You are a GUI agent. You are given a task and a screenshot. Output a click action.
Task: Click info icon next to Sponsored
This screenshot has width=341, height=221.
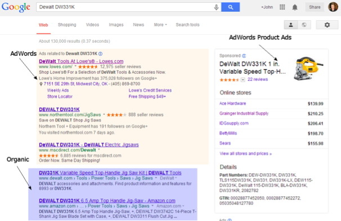[244, 56]
